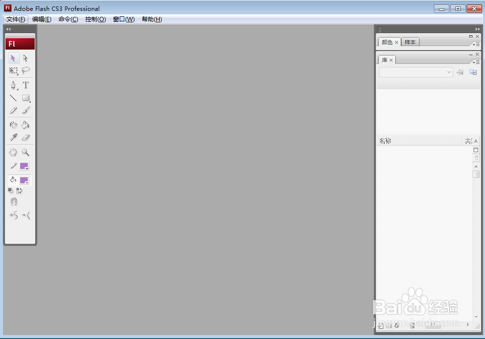Image resolution: width=485 pixels, height=339 pixels.
Task: Click the Smooth option icon
Action: (13, 215)
